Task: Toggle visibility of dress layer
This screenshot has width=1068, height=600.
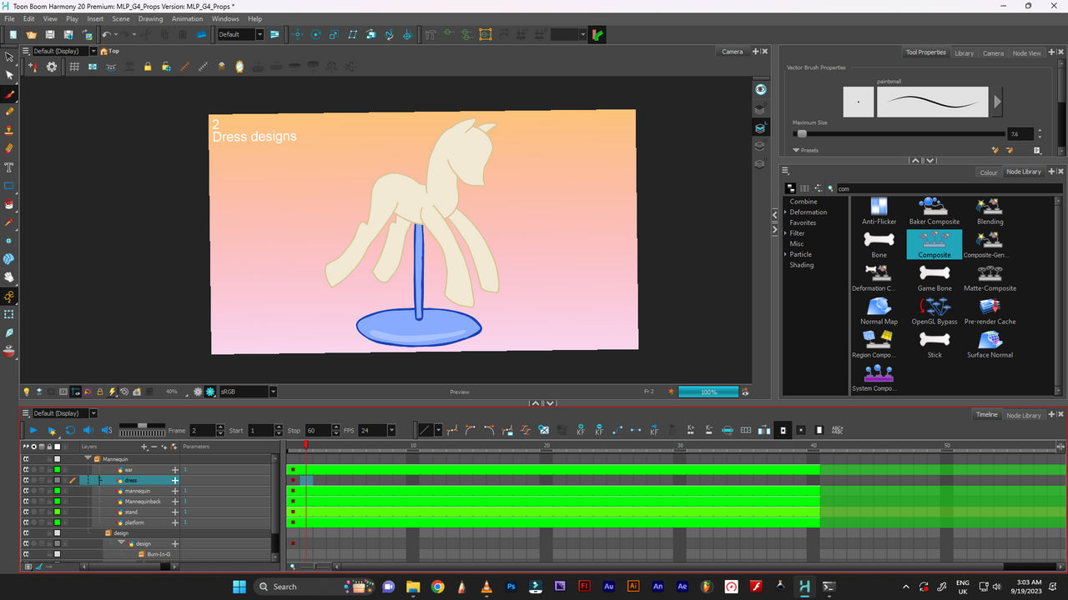Action: [27, 480]
